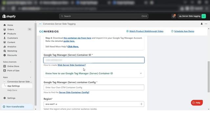Open the Region dropdown

point(94,104)
